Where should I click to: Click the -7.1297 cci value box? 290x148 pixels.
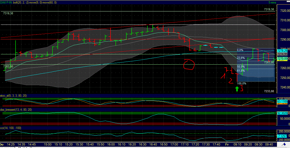pyautogui.click(x=282, y=136)
